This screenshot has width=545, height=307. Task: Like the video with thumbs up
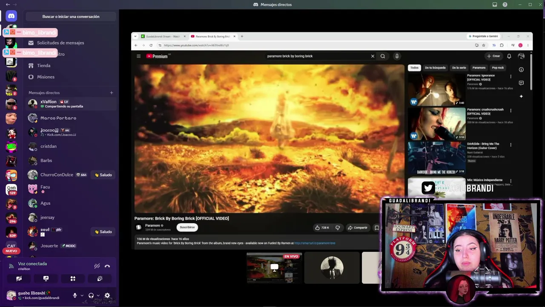pos(322,228)
